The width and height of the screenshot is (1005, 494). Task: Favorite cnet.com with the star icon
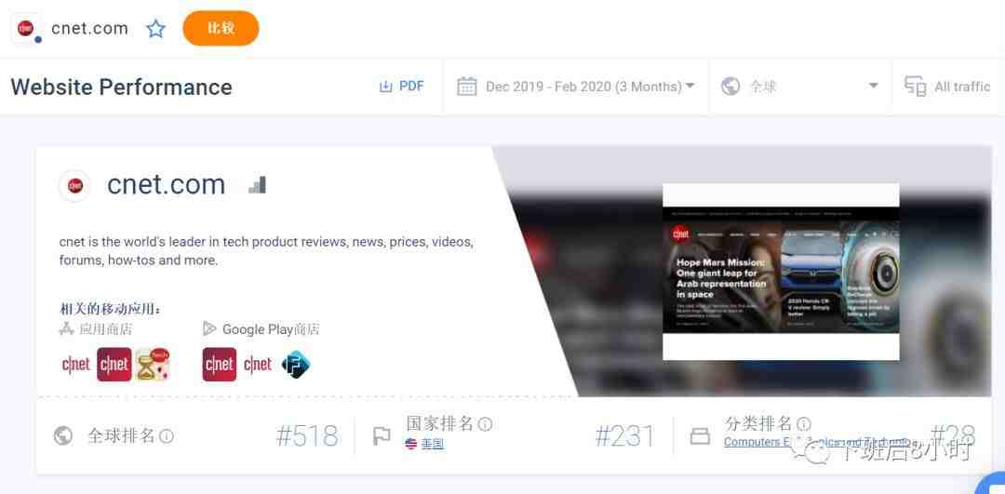point(155,28)
